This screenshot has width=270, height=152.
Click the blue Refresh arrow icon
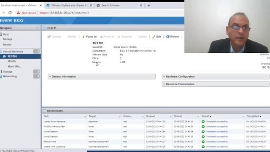(x=168, y=37)
